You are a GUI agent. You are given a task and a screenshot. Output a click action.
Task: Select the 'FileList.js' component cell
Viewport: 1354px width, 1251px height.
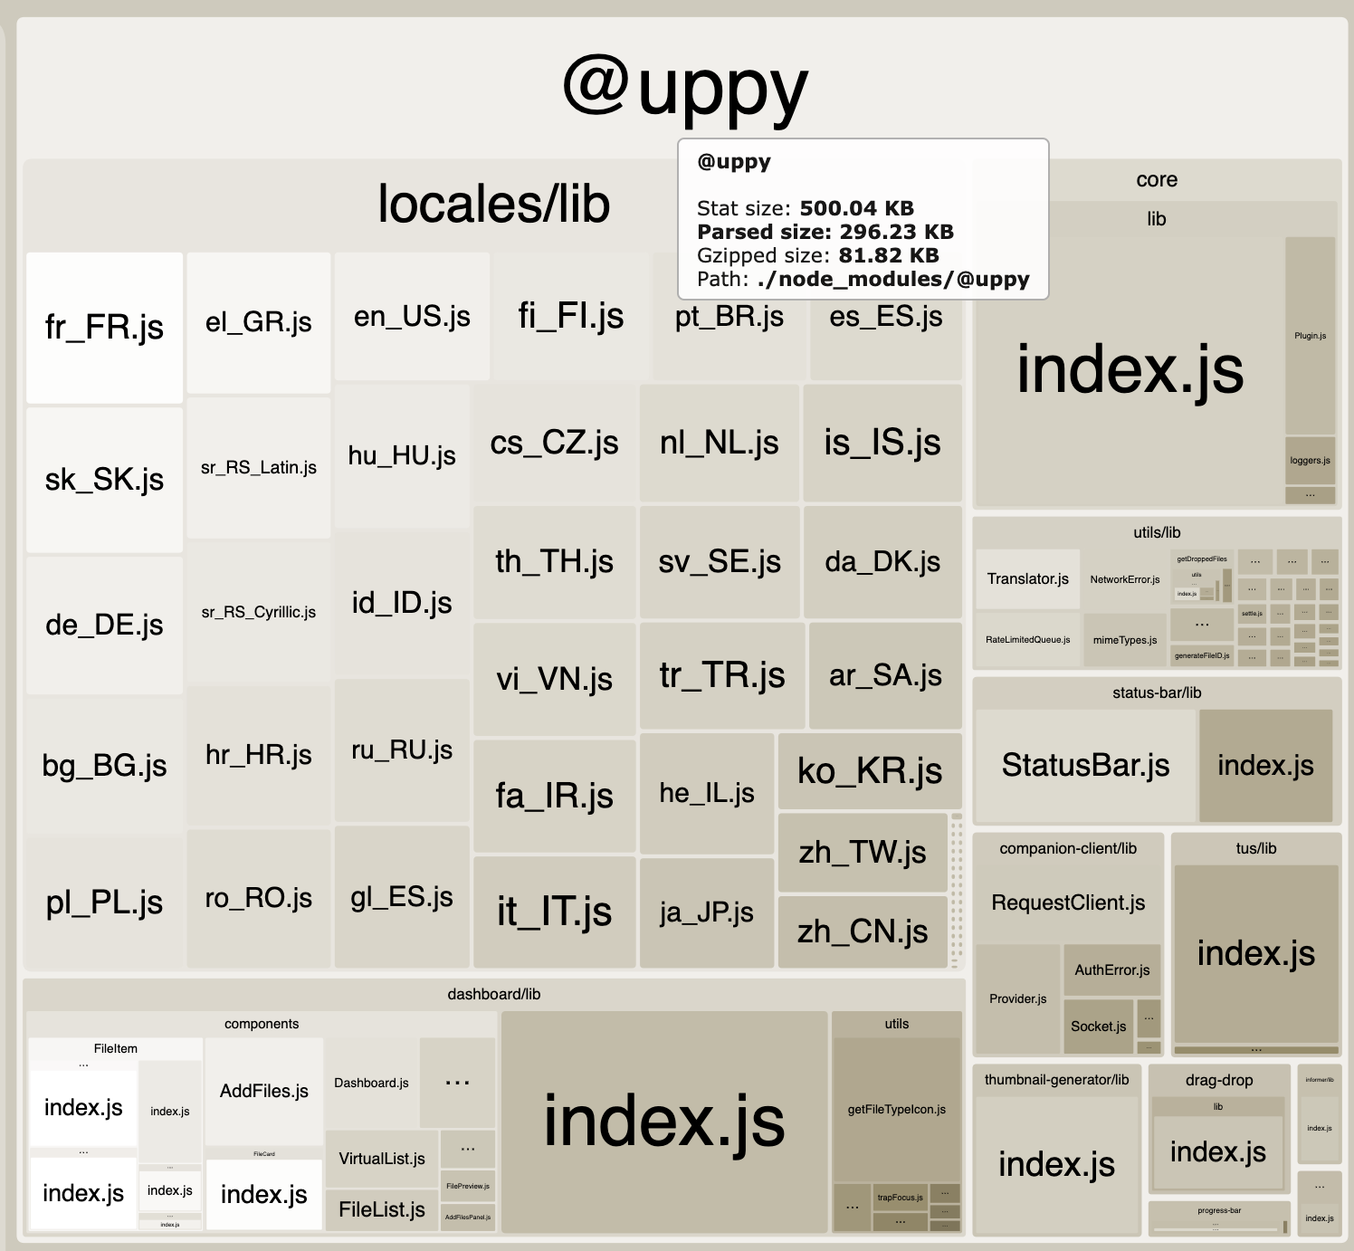pyautogui.click(x=382, y=1210)
